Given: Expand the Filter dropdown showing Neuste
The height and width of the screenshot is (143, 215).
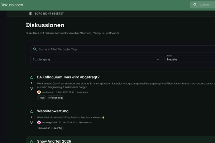Looking at the screenshot, I should pyautogui.click(x=190, y=59).
